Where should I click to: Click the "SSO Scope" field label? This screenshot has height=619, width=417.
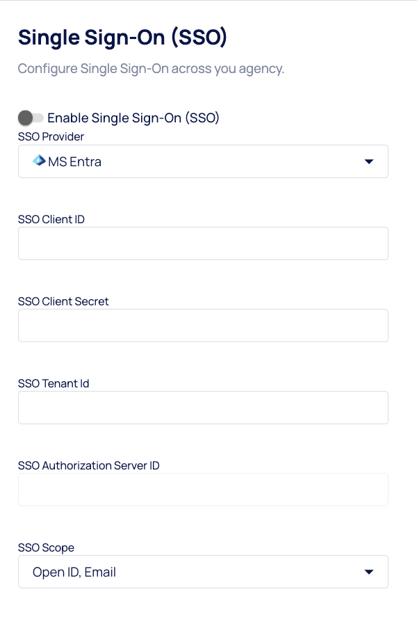[x=45, y=547]
